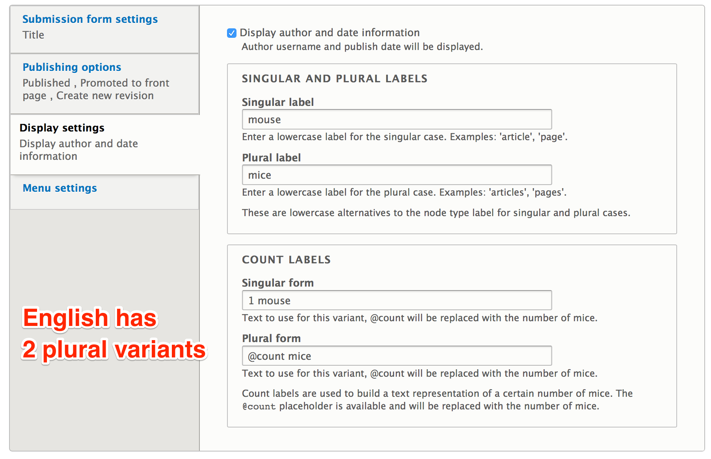
Task: Toggle the "Display author and date information" checkbox
Action: [x=232, y=33]
